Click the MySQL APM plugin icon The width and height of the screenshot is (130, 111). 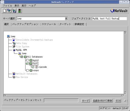[14, 50]
